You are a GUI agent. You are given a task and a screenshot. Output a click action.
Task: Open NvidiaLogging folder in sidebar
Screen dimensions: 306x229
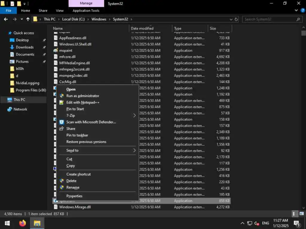(27, 83)
